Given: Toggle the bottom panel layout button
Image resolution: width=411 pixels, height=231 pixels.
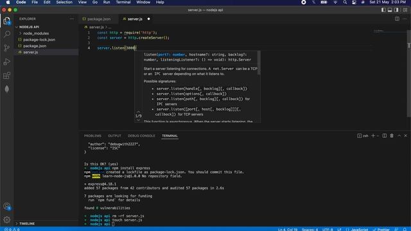Looking at the screenshot, I should coord(390,10).
